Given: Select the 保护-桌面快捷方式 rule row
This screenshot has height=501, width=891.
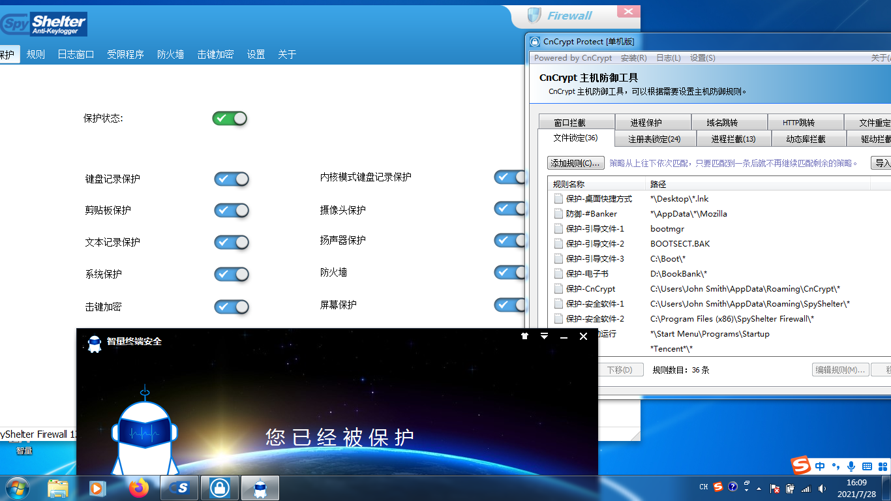Looking at the screenshot, I should point(719,198).
